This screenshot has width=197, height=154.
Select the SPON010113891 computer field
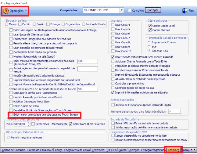point(101,10)
